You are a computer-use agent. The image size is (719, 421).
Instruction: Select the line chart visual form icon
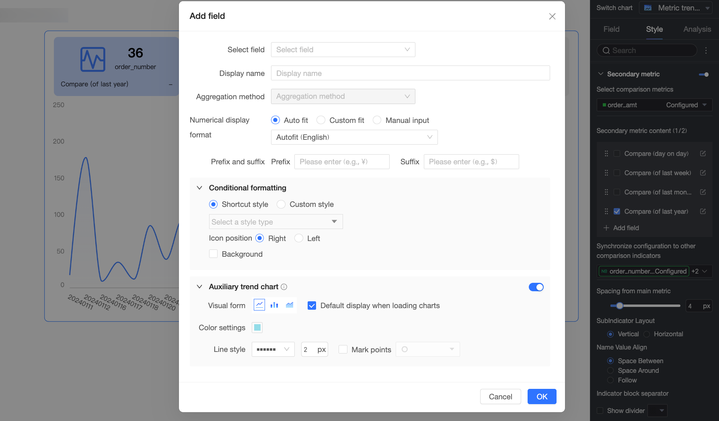(x=259, y=305)
